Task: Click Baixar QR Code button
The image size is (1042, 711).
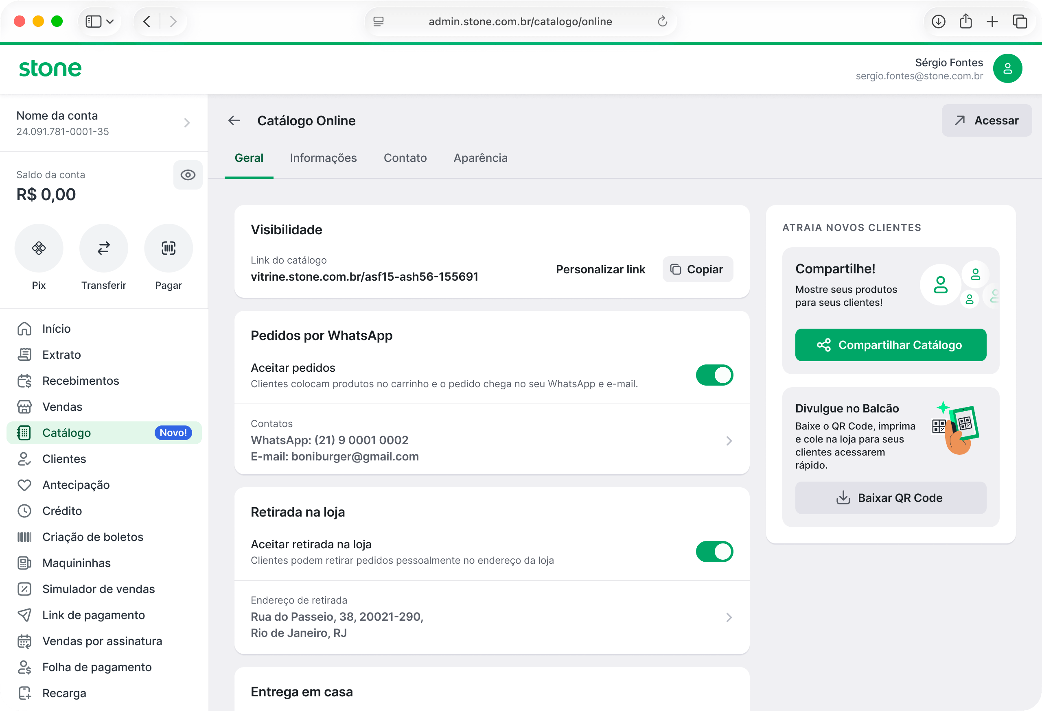Action: pos(891,497)
